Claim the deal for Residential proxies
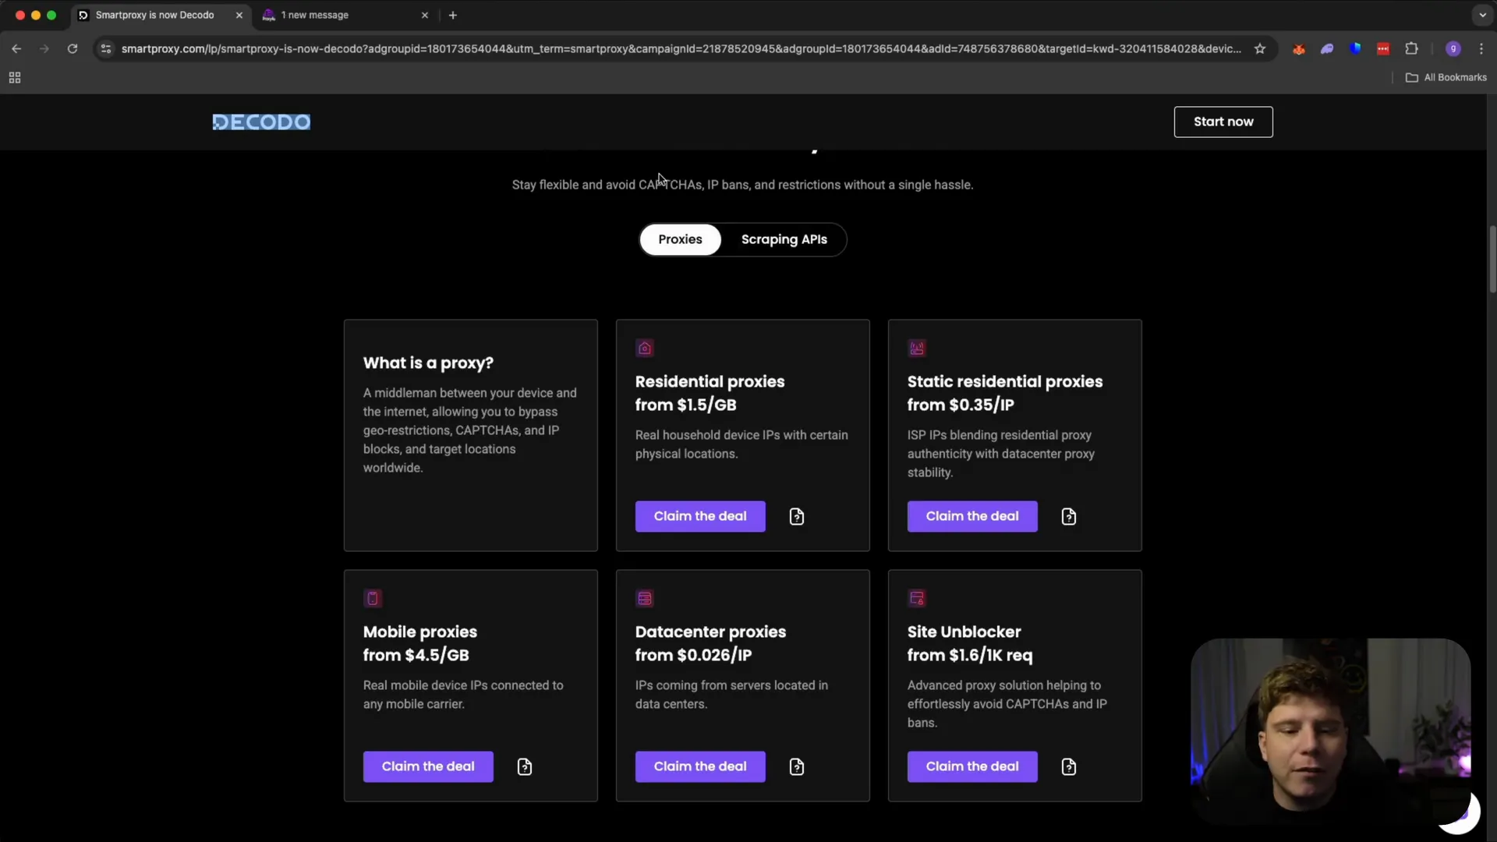 [x=700, y=516]
